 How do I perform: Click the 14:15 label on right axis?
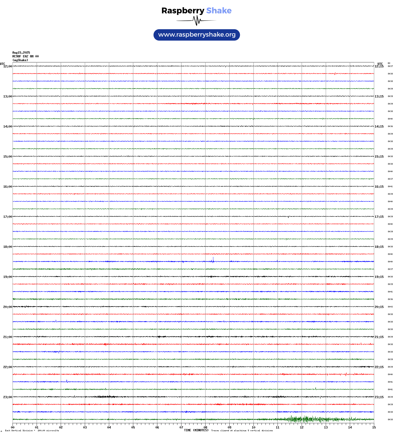point(379,127)
